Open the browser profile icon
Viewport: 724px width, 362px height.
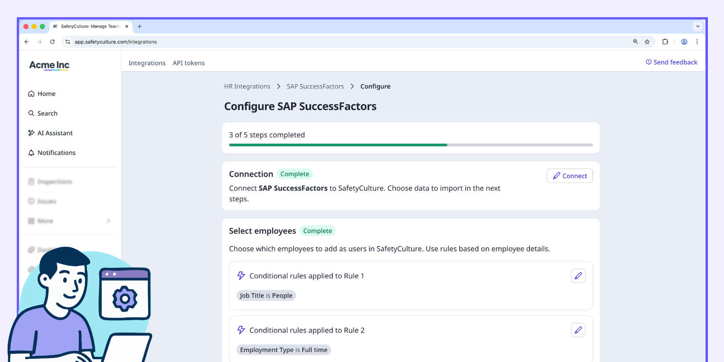click(x=684, y=42)
